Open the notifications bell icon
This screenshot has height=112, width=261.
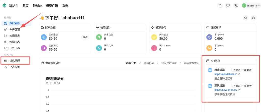[220, 6]
